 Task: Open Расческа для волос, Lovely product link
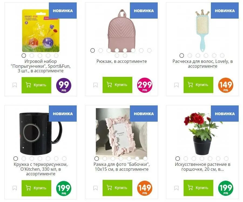pyautogui.click(x=202, y=64)
